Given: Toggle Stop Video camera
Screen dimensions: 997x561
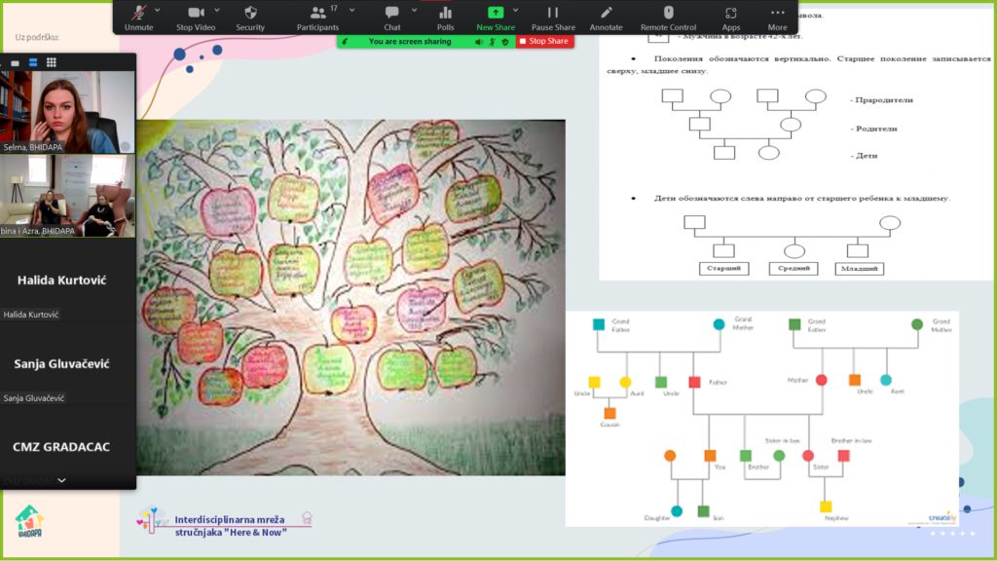Looking at the screenshot, I should point(196,17).
